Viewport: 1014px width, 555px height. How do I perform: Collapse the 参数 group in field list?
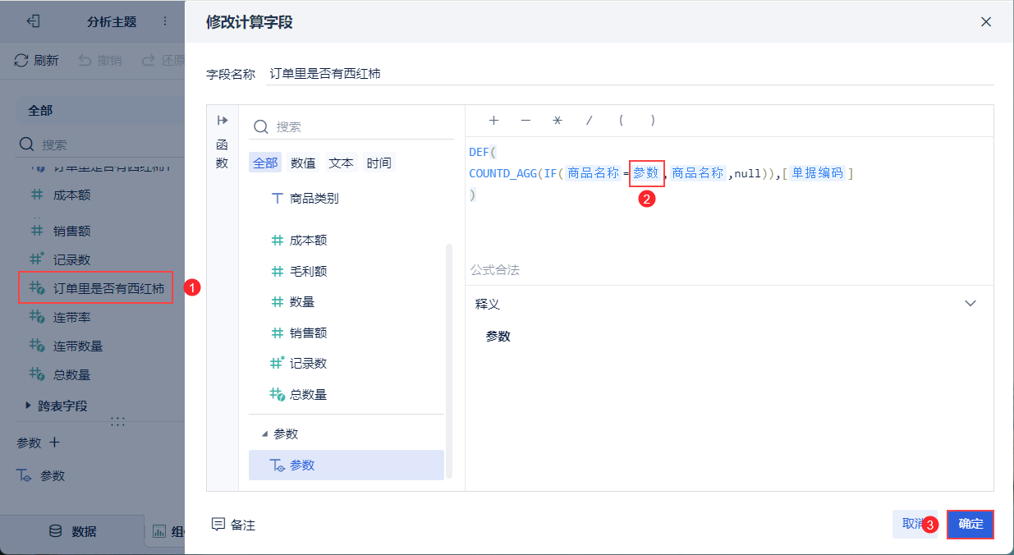click(264, 433)
